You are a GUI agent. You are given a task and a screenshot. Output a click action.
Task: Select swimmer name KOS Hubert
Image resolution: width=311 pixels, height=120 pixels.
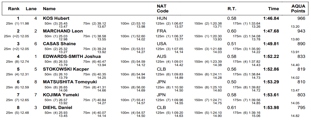pos(56,18)
